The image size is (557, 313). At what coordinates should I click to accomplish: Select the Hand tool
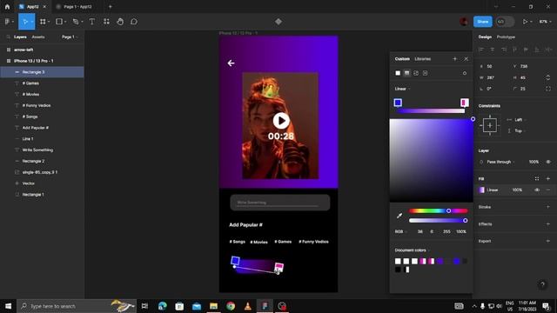[x=120, y=22]
